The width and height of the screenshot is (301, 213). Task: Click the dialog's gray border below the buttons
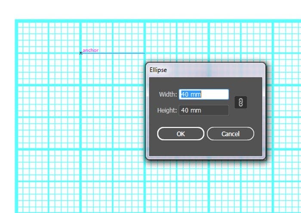[206, 157]
